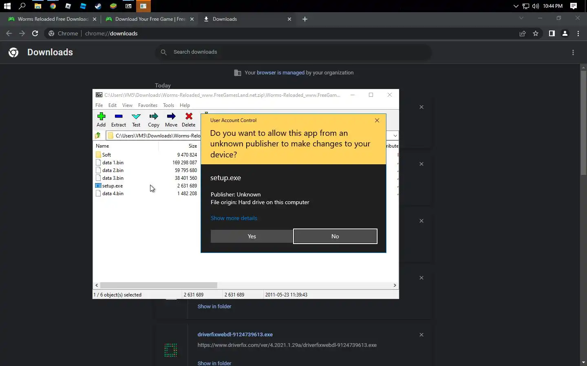587x366 pixels.
Task: Open the Windows notification center
Action: [x=574, y=6]
